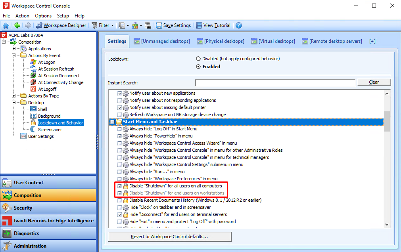401x252 pixels.
Task: Click the gray Forward arrow
Action: [x=28, y=25]
